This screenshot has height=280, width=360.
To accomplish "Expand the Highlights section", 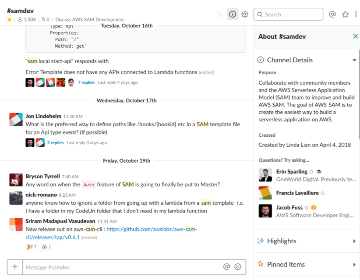I will pyautogui.click(x=354, y=241).
